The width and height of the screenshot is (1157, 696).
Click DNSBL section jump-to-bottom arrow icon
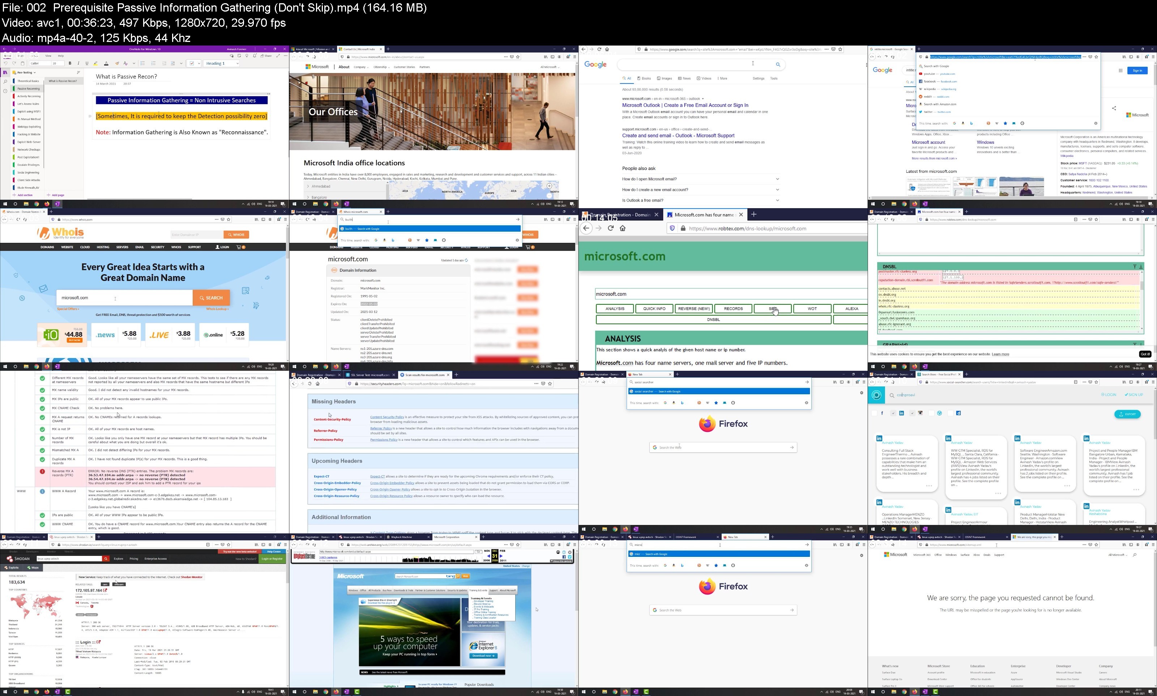pyautogui.click(x=1141, y=266)
